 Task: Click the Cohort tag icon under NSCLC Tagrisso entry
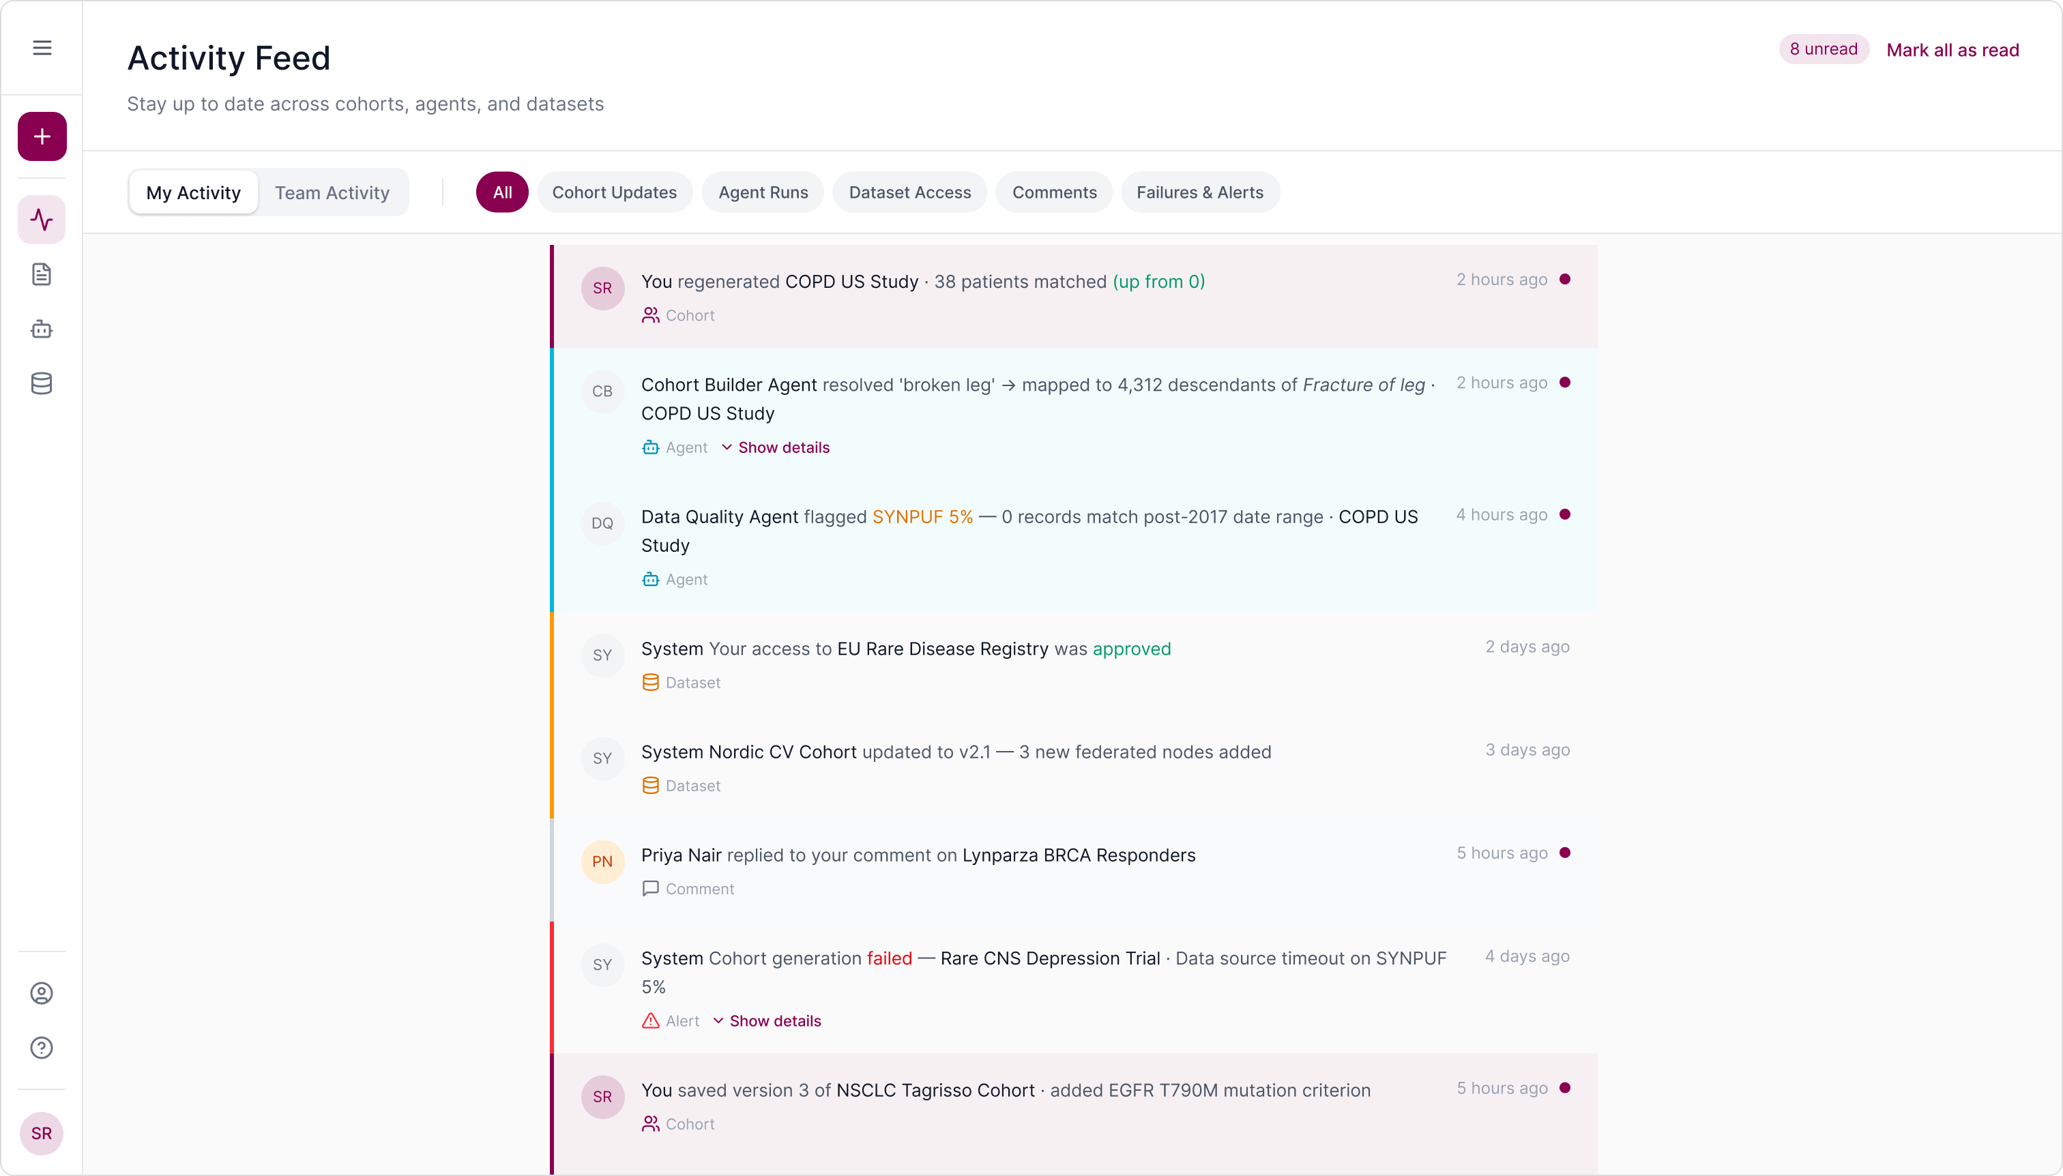coord(650,1124)
